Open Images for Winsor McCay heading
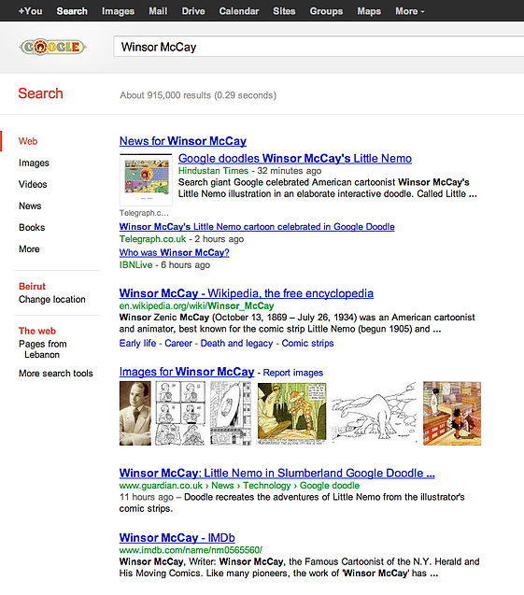The width and height of the screenshot is (524, 595). pyautogui.click(x=187, y=372)
